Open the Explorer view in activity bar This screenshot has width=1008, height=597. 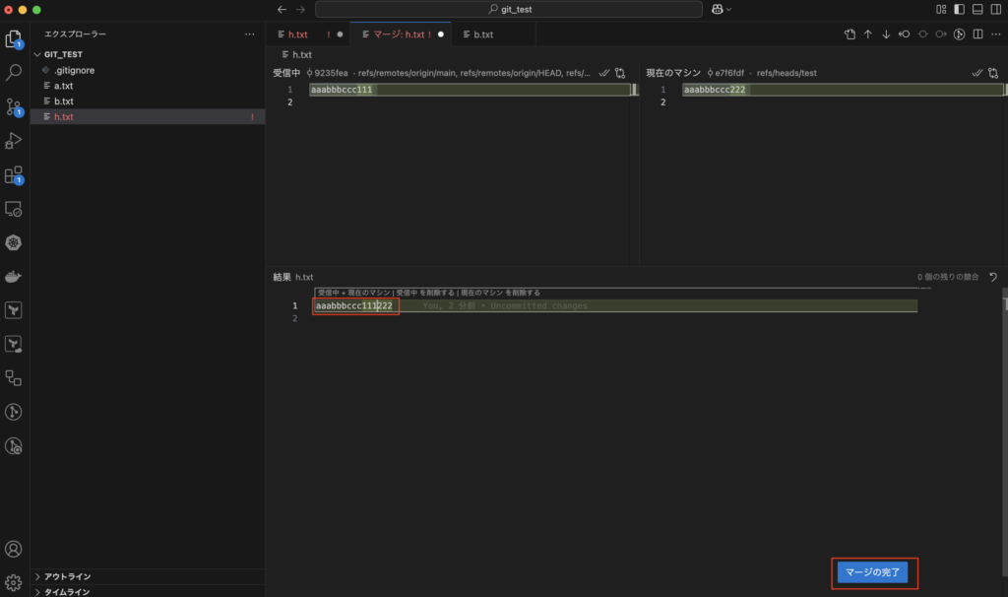(14, 39)
